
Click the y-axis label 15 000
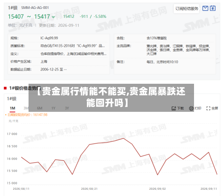pos(12,183)
